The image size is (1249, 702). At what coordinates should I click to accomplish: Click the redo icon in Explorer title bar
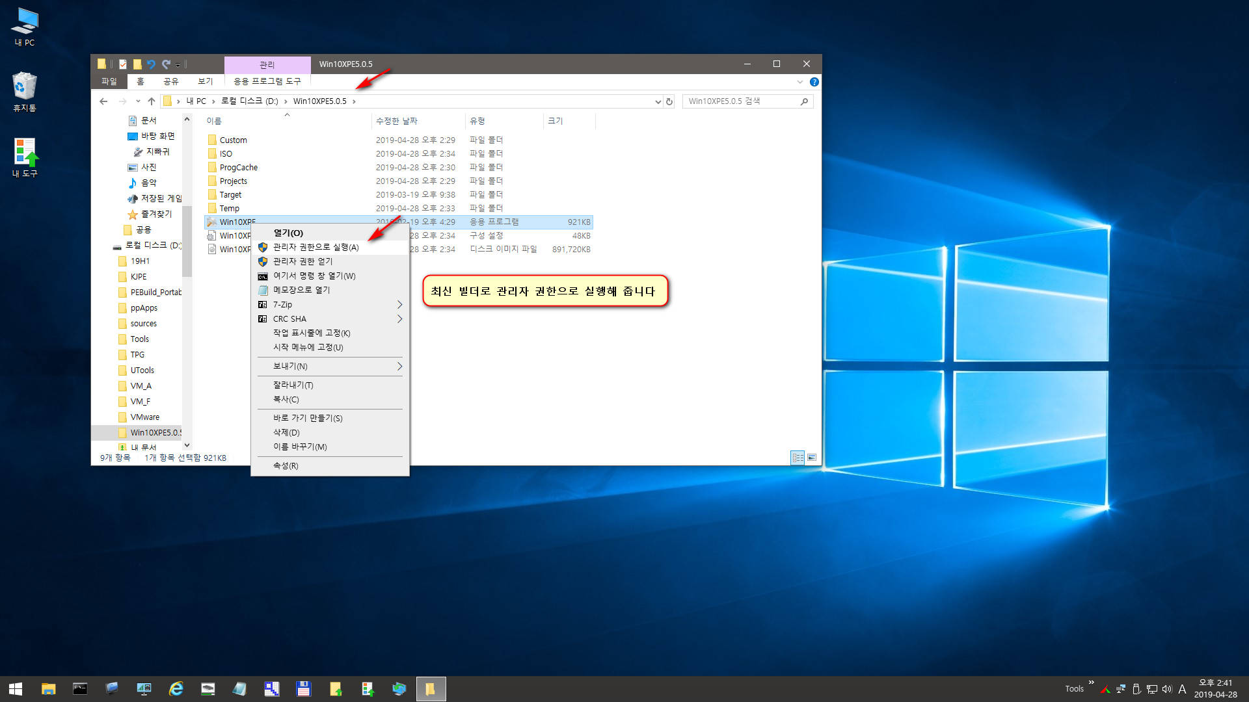pyautogui.click(x=166, y=64)
